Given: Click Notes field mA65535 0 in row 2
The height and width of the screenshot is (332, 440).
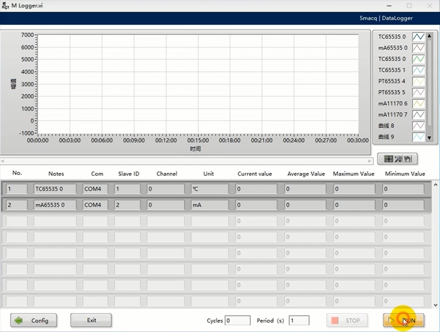Looking at the screenshot, I should pos(55,205).
